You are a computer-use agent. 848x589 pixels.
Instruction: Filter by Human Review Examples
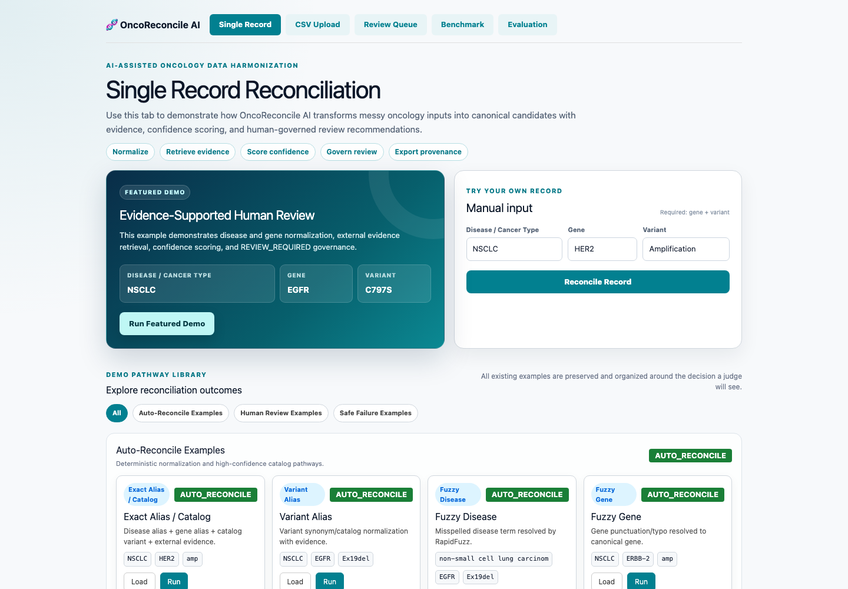[x=281, y=413]
